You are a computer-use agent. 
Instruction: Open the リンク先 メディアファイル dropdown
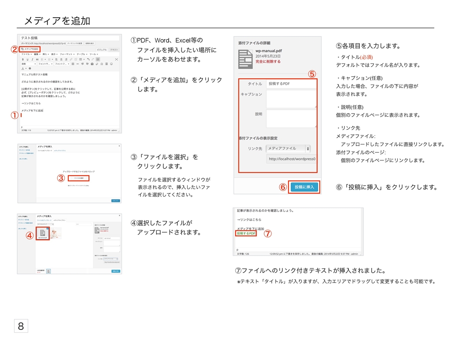[288, 149]
